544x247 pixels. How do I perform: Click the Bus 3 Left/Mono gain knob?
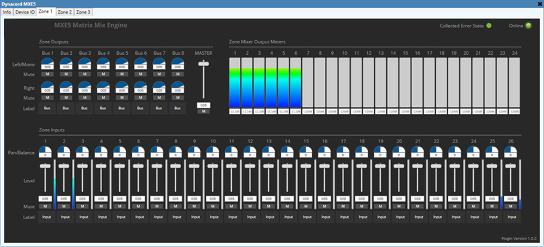click(x=85, y=61)
